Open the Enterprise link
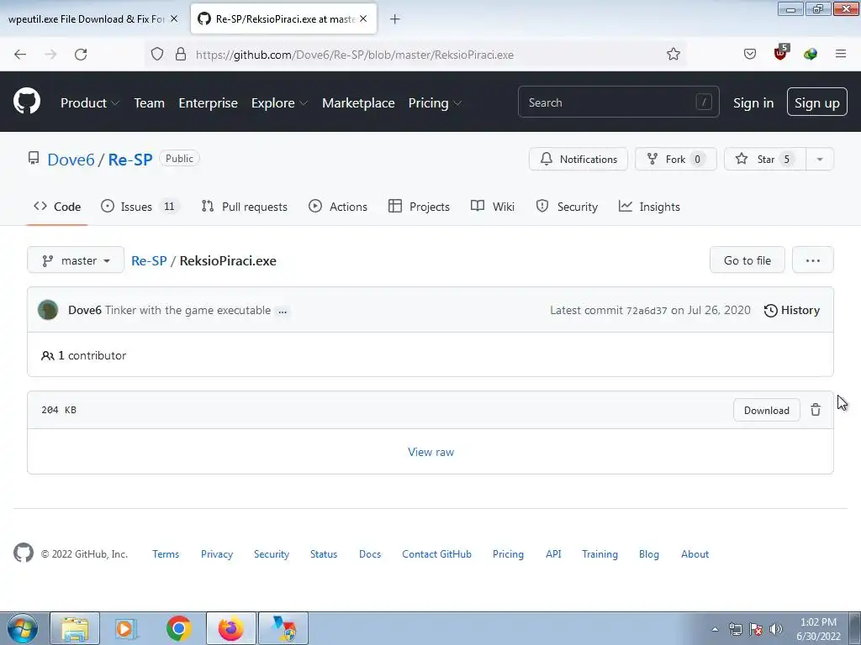This screenshot has width=861, height=645. pos(209,103)
